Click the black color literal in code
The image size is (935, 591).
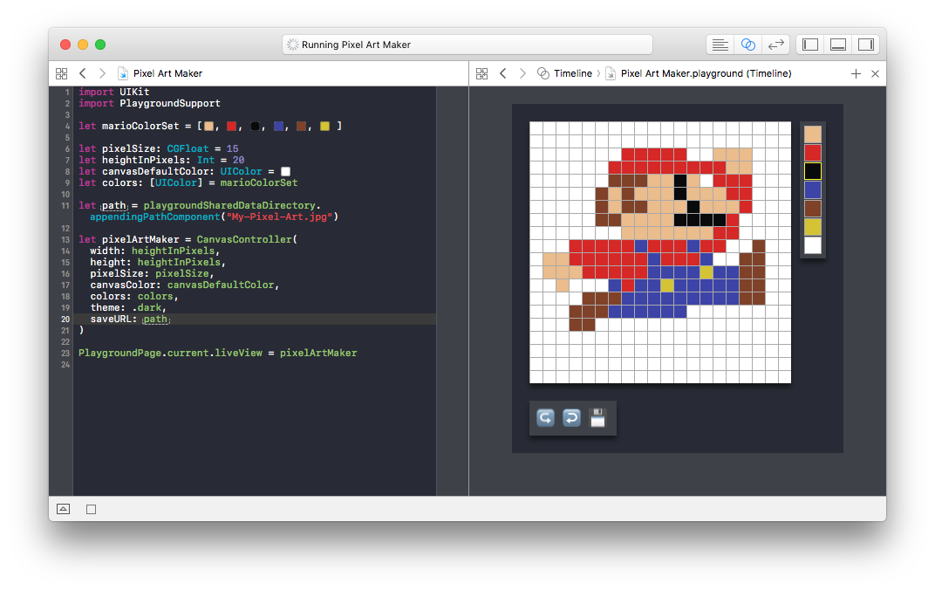click(255, 126)
